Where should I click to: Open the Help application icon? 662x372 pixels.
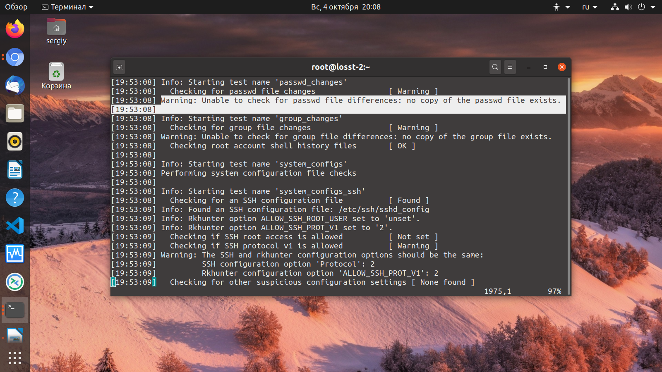point(15,198)
